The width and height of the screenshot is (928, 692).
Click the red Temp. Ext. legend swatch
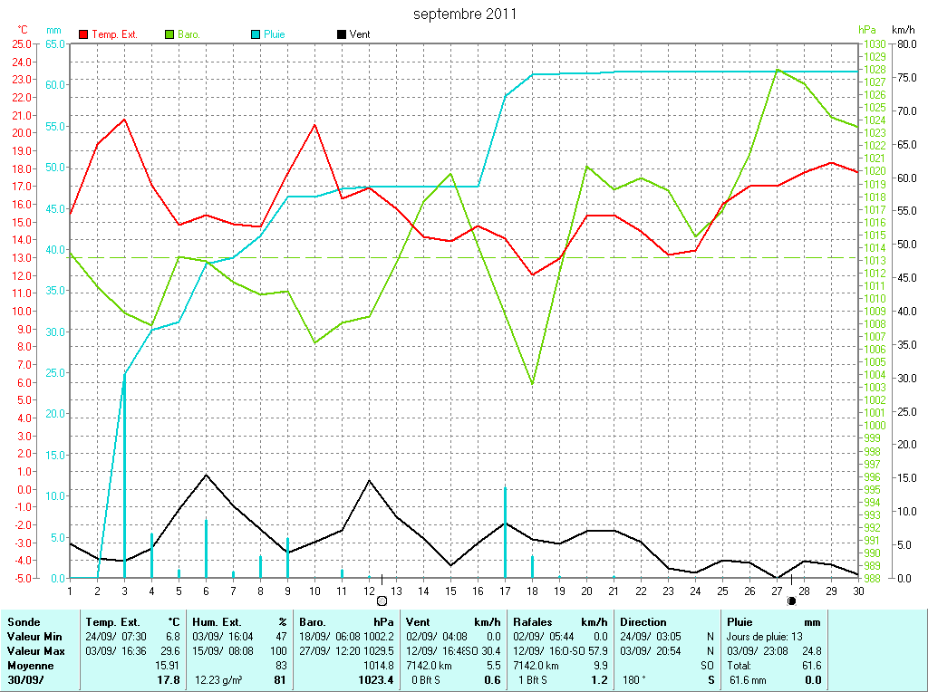(x=84, y=34)
